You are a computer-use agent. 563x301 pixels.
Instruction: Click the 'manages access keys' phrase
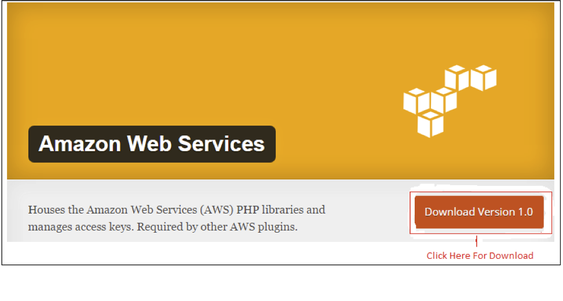click(81, 227)
